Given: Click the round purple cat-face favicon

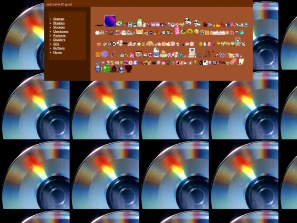Looking at the screenshot, I should tap(105, 54).
